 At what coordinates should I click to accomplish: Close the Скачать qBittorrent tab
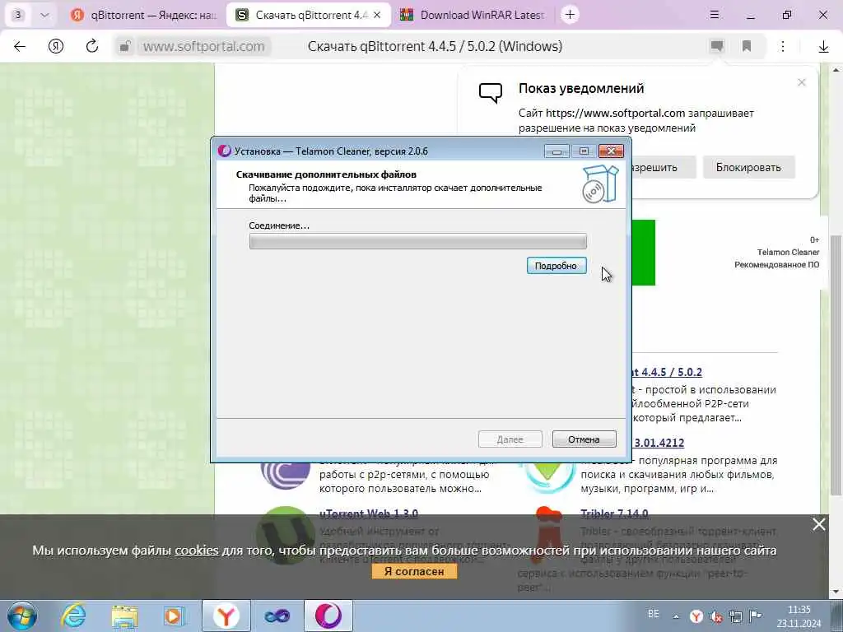377,15
